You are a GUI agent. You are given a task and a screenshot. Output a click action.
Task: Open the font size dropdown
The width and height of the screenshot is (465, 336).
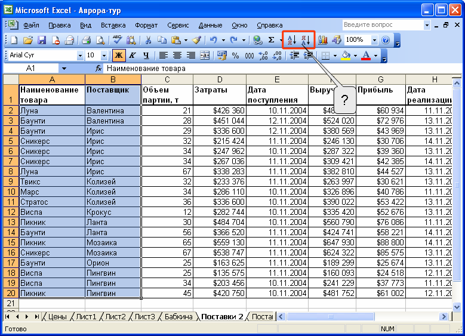[104, 56]
